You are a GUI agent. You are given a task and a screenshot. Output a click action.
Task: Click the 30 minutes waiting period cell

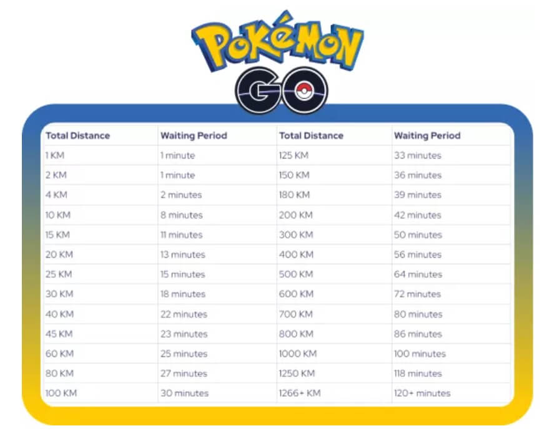click(x=184, y=393)
